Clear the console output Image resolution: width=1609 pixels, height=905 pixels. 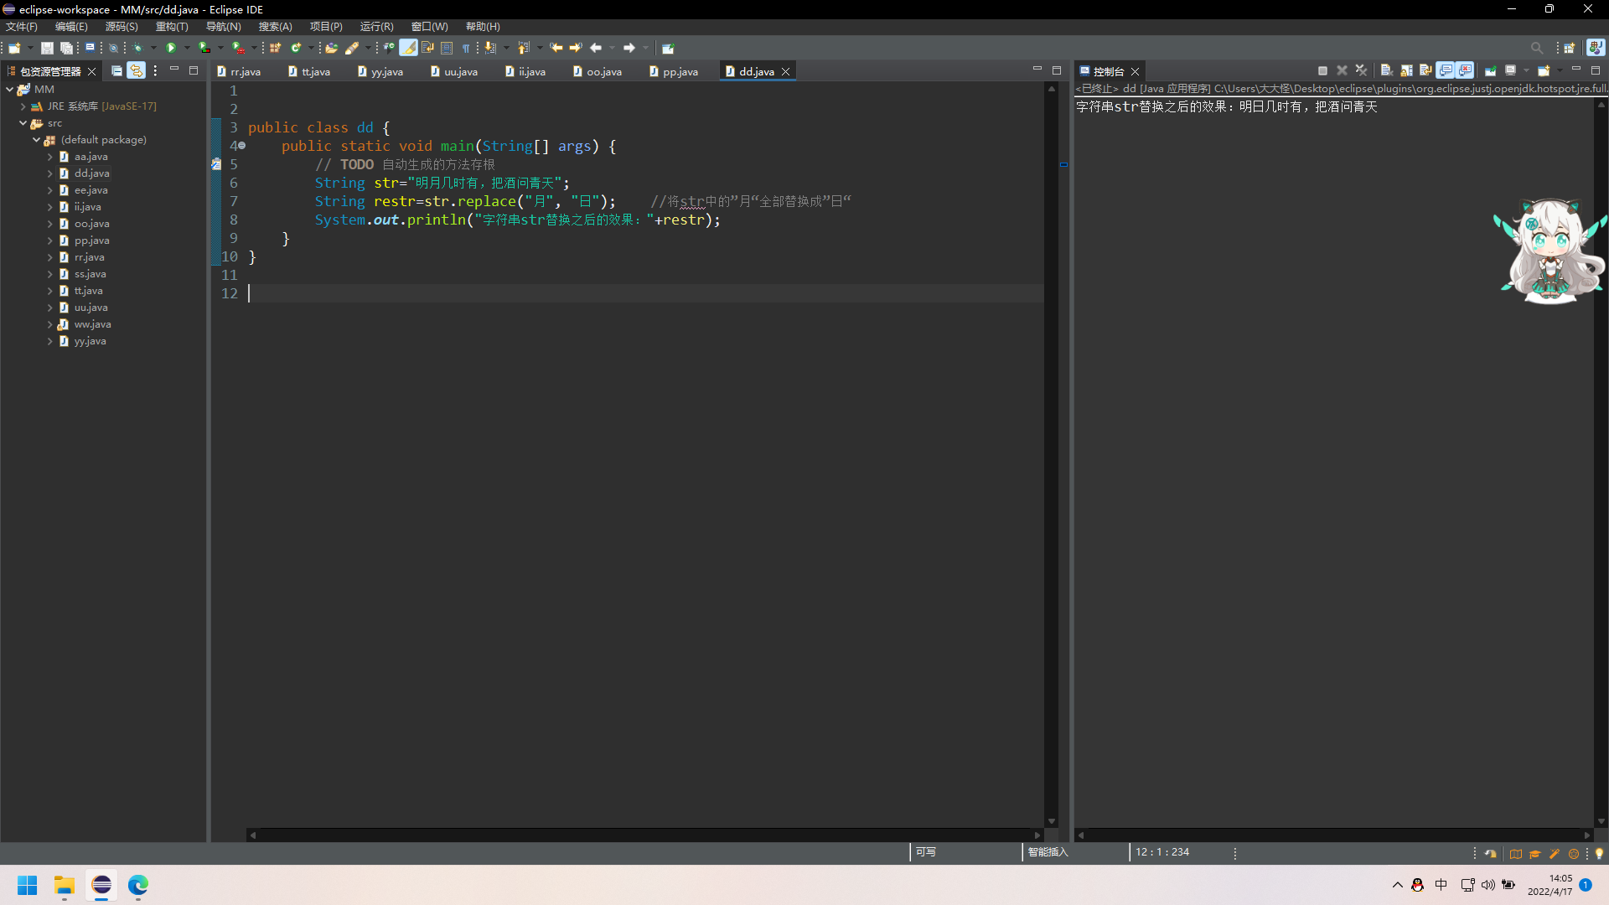[x=1386, y=72]
